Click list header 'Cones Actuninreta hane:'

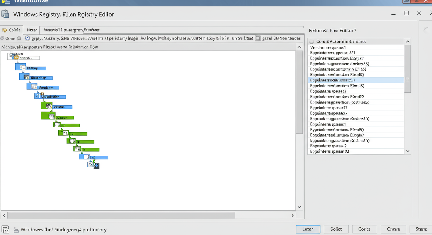click(341, 41)
